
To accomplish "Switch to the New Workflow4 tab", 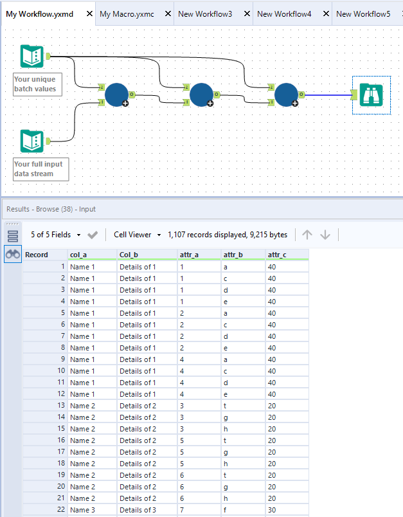I will (284, 14).
